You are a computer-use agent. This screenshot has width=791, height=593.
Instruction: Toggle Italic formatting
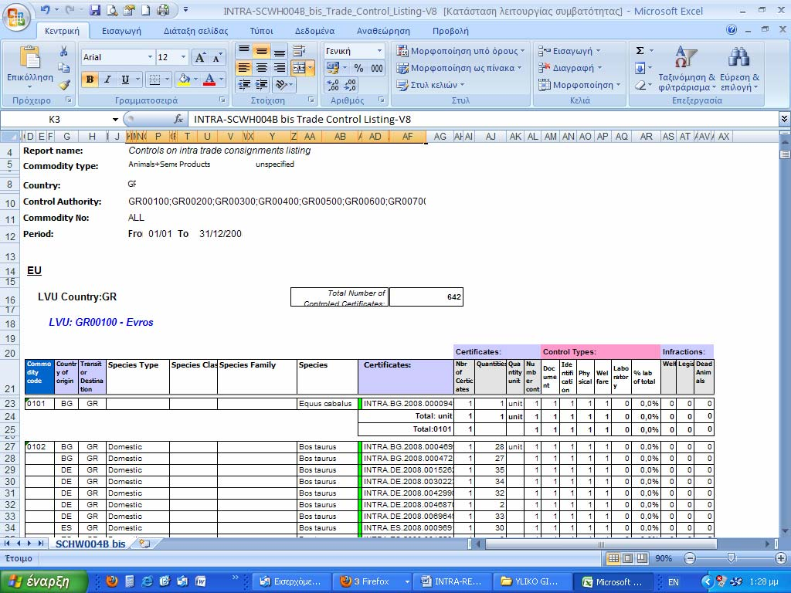107,80
